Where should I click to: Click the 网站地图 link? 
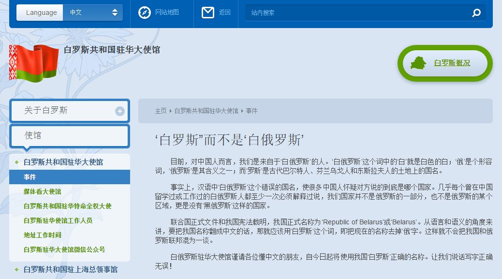(167, 13)
